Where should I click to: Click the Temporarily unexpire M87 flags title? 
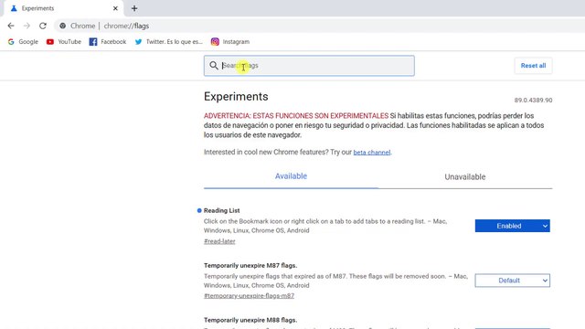tap(250, 266)
